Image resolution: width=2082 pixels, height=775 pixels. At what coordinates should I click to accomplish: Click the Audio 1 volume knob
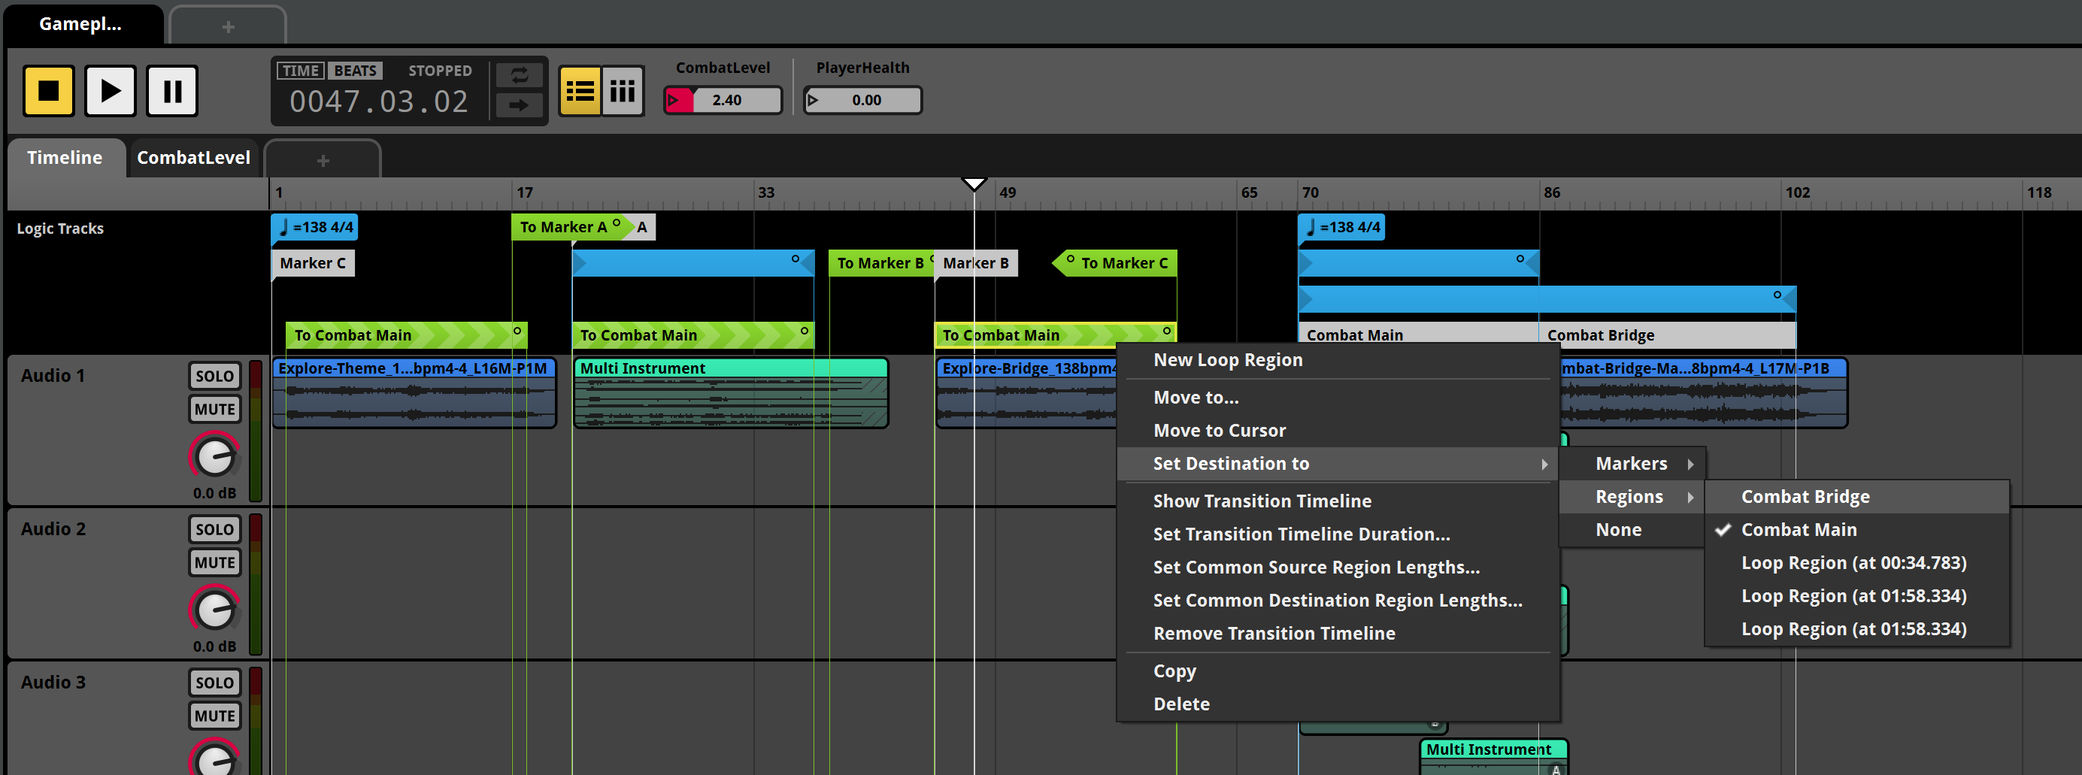(x=215, y=456)
